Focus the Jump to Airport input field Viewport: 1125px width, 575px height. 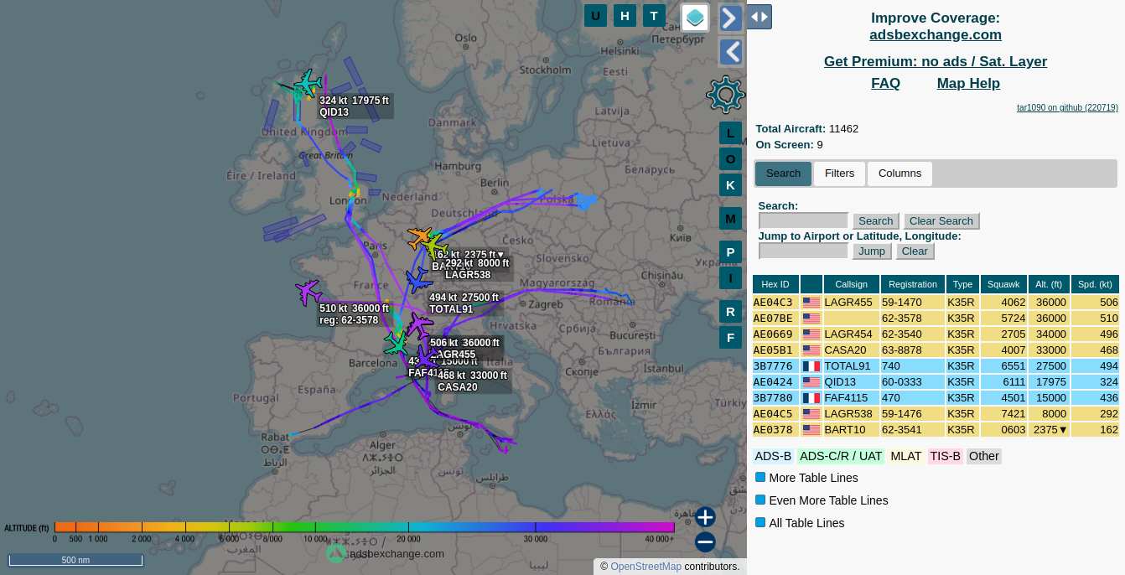tap(803, 251)
